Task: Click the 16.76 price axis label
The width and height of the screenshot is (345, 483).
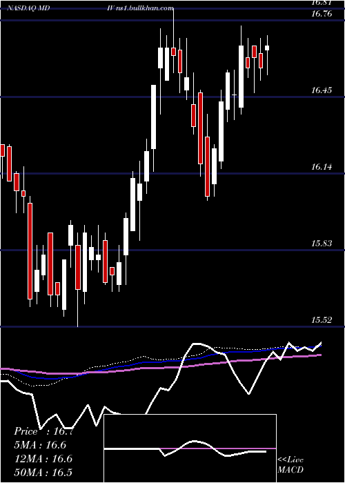Action: tap(322, 14)
